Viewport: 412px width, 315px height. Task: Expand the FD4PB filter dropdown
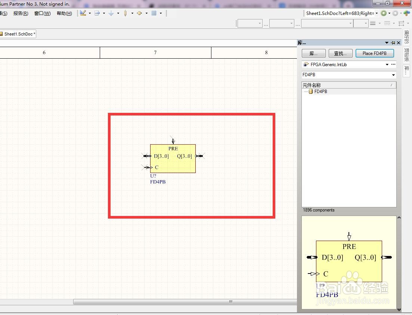393,75
